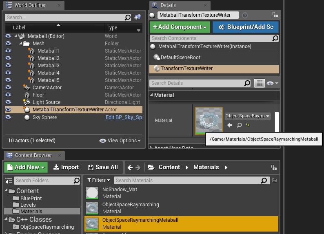Browse to material asset in Content Browser icon
The image size is (324, 234).
239,125
